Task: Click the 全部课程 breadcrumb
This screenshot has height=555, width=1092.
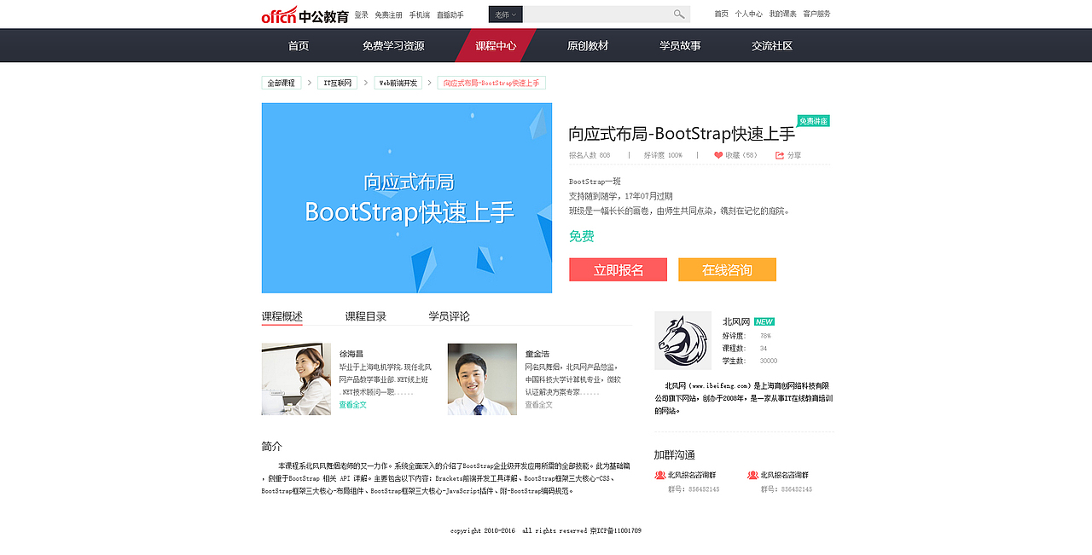Action: [282, 83]
